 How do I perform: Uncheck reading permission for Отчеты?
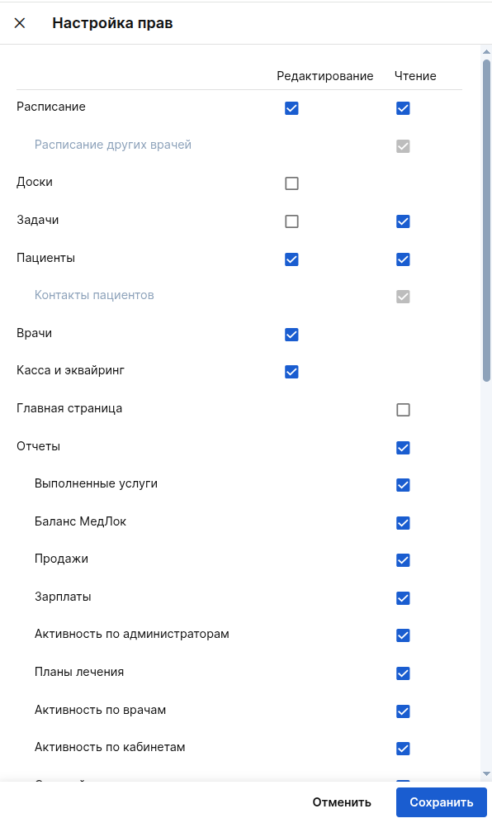pyautogui.click(x=403, y=447)
